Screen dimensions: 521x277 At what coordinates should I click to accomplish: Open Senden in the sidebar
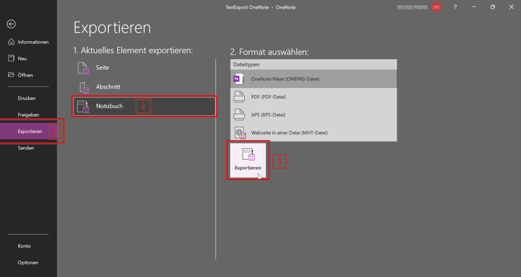[29, 148]
